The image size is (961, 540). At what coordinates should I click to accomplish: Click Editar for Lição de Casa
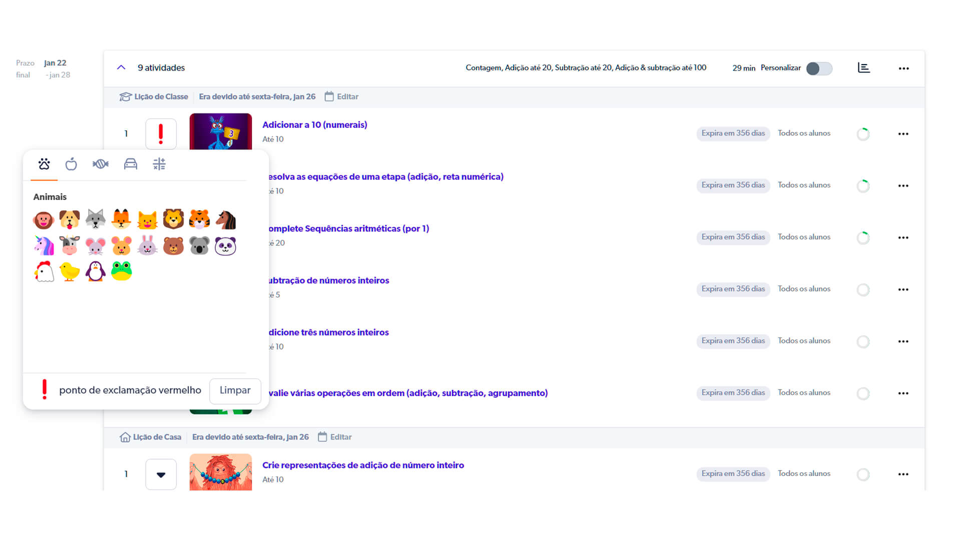[341, 437]
